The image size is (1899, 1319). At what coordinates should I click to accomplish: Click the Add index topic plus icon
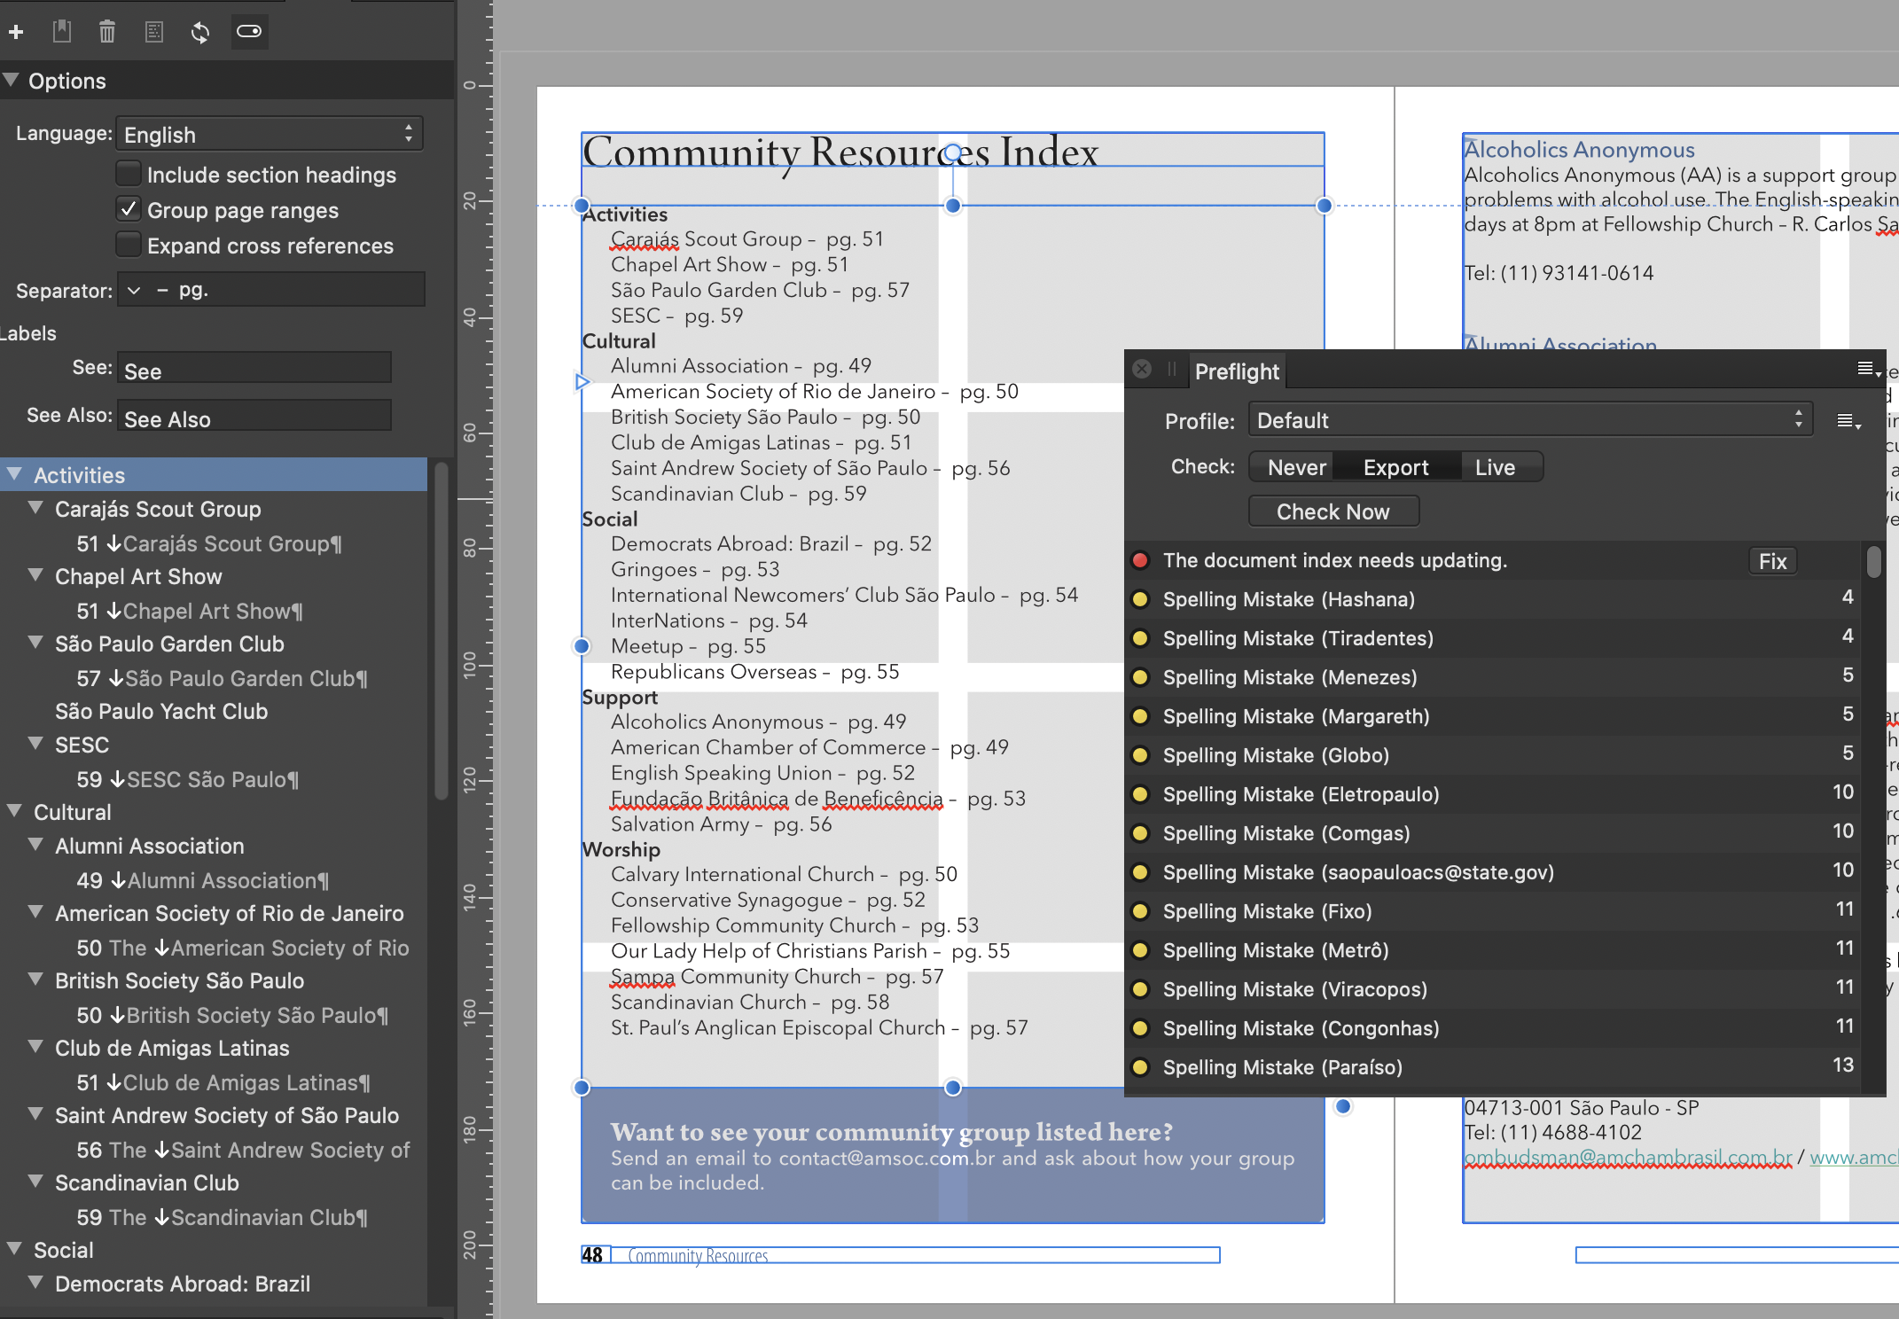pyautogui.click(x=16, y=33)
